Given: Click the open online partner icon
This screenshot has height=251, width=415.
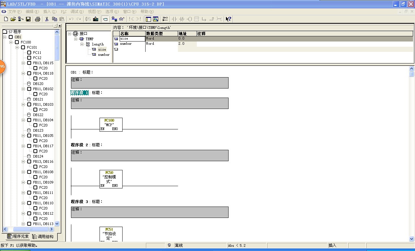Looking at the screenshot, I should tap(21, 19).
